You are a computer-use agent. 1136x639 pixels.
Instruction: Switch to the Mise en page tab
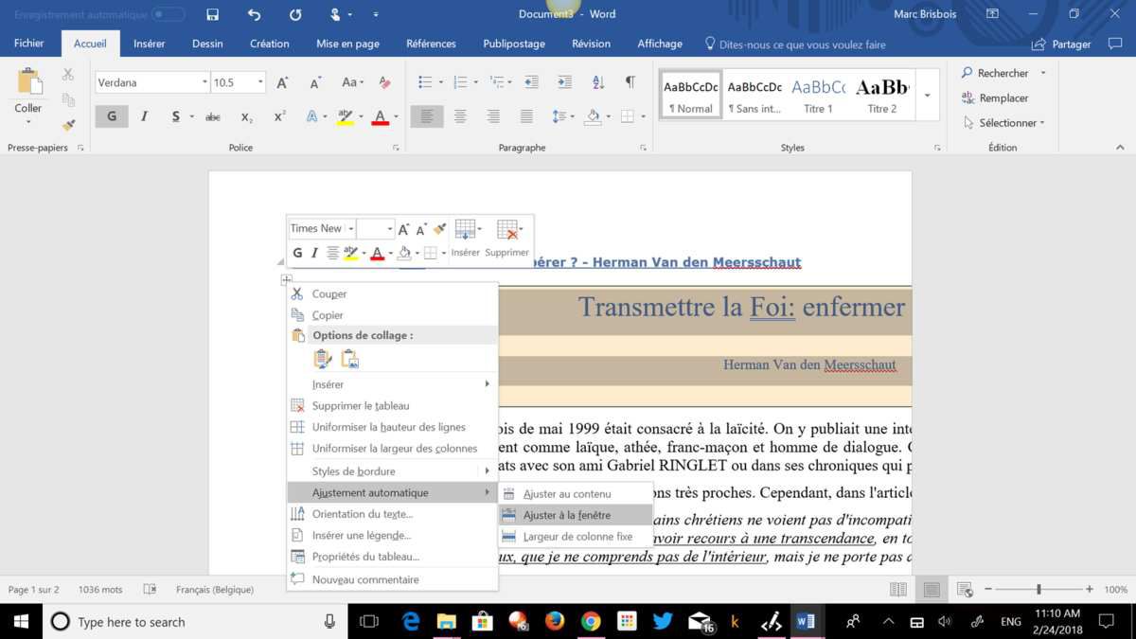(x=347, y=44)
